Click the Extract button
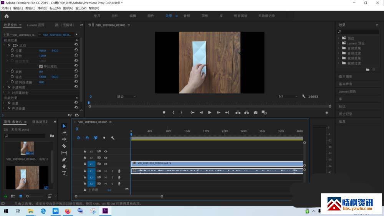This screenshot has width=384, height=216. click(247, 112)
